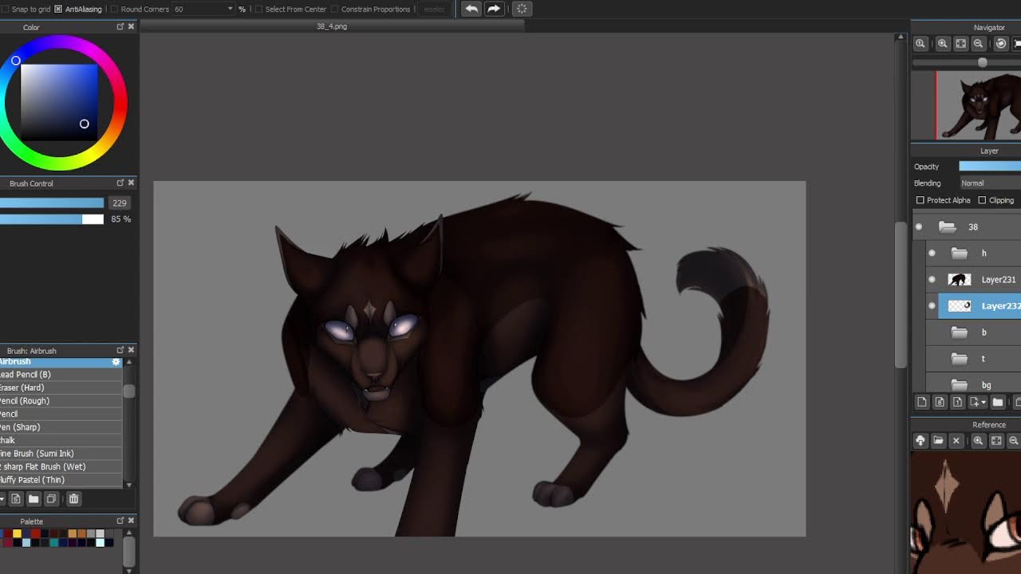Zoom out the Navigator view
1021x574 pixels.
[x=978, y=44]
